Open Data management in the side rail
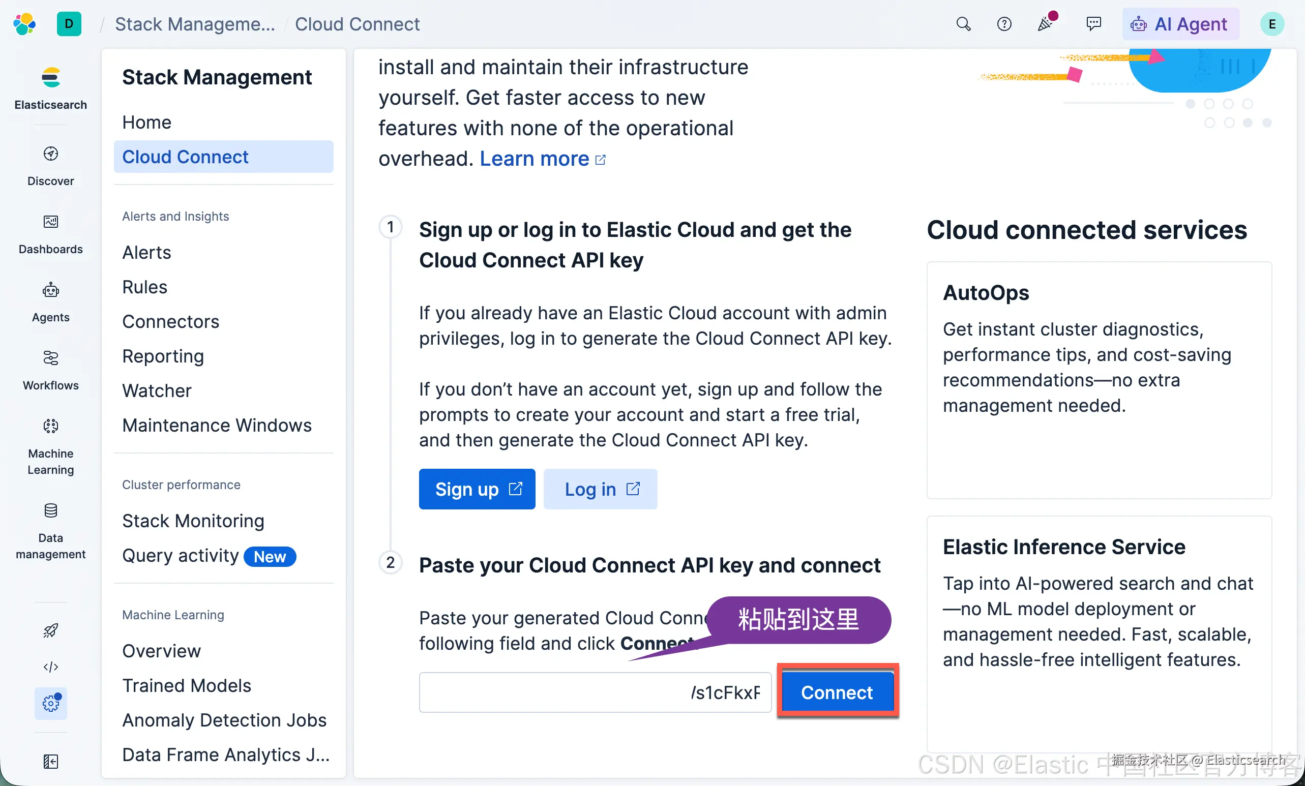The image size is (1305, 786). coord(50,531)
